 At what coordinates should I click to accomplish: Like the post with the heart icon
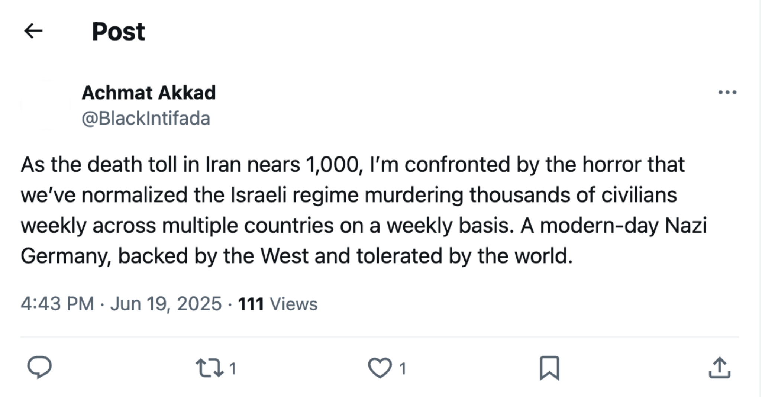380,368
